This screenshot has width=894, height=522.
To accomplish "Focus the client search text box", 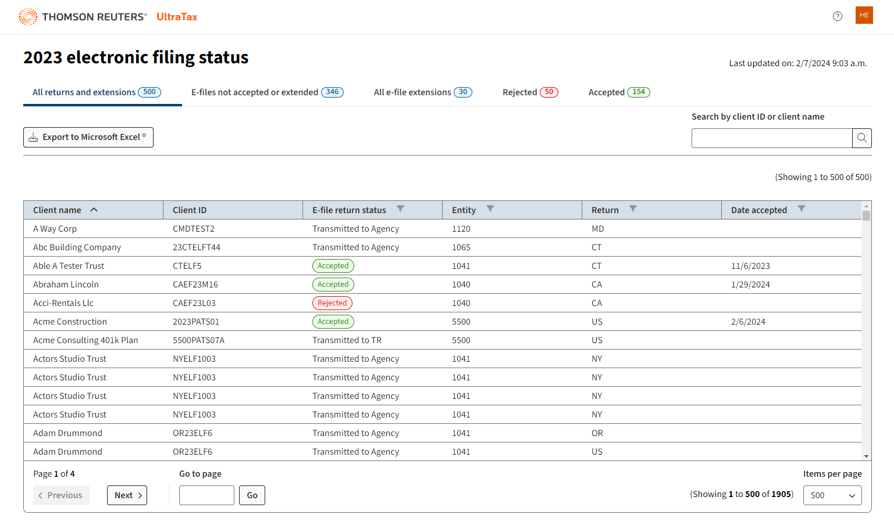I will 771,138.
